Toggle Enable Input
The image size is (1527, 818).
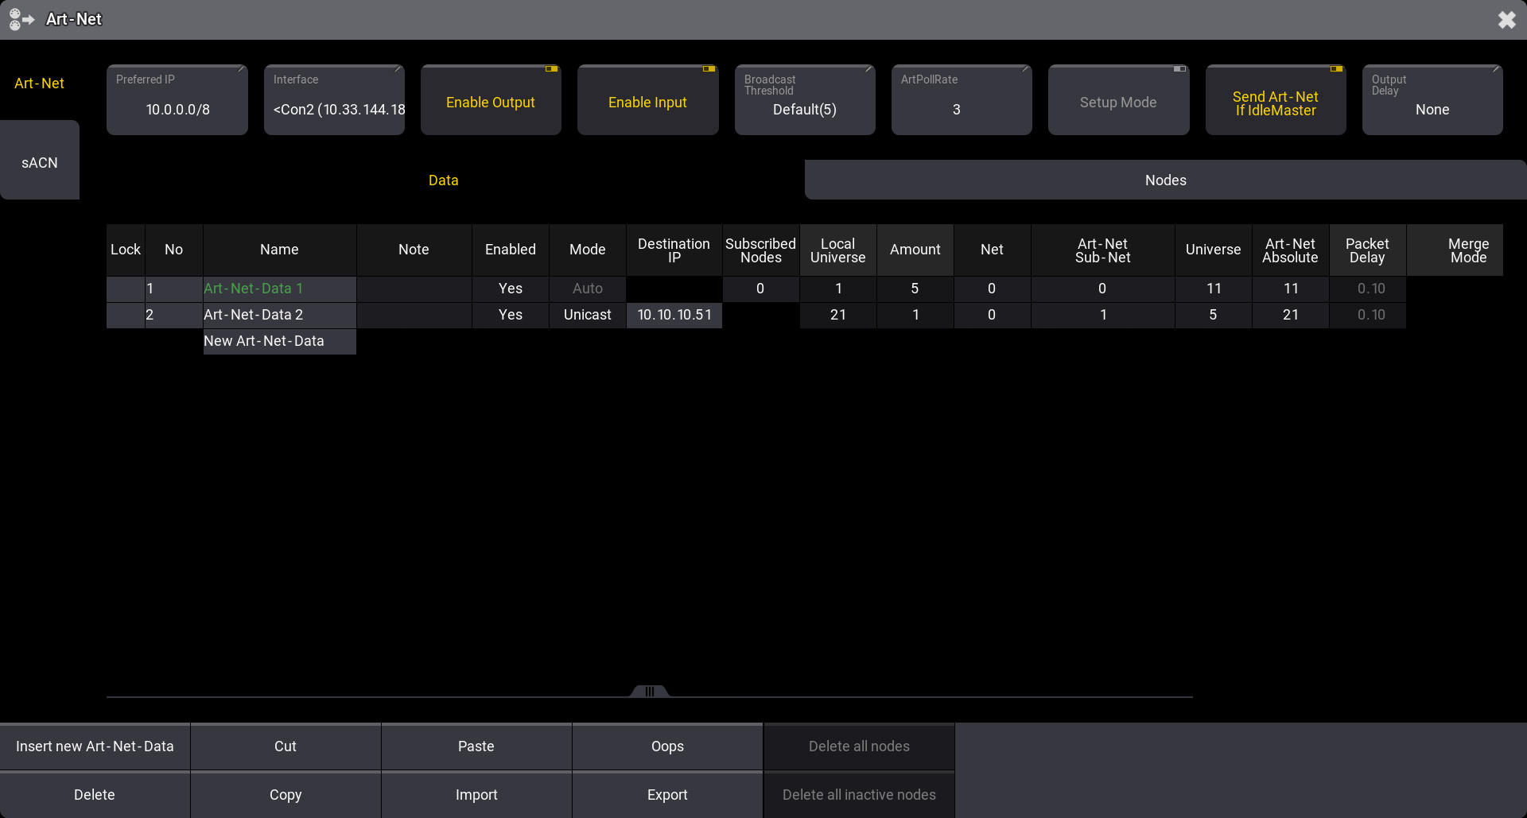[x=647, y=100]
